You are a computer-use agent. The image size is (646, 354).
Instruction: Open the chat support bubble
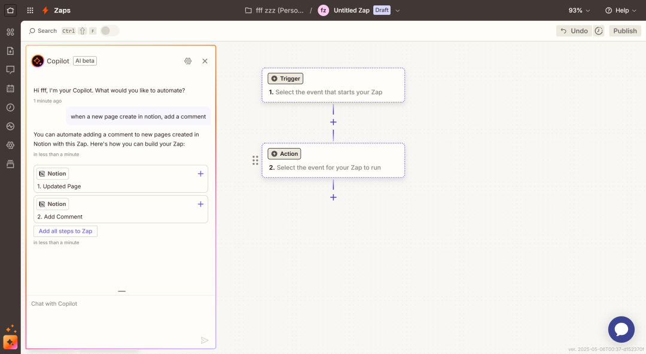click(x=621, y=330)
